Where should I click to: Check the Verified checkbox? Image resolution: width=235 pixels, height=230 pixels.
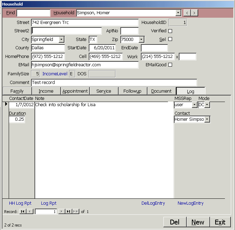pos(170,31)
